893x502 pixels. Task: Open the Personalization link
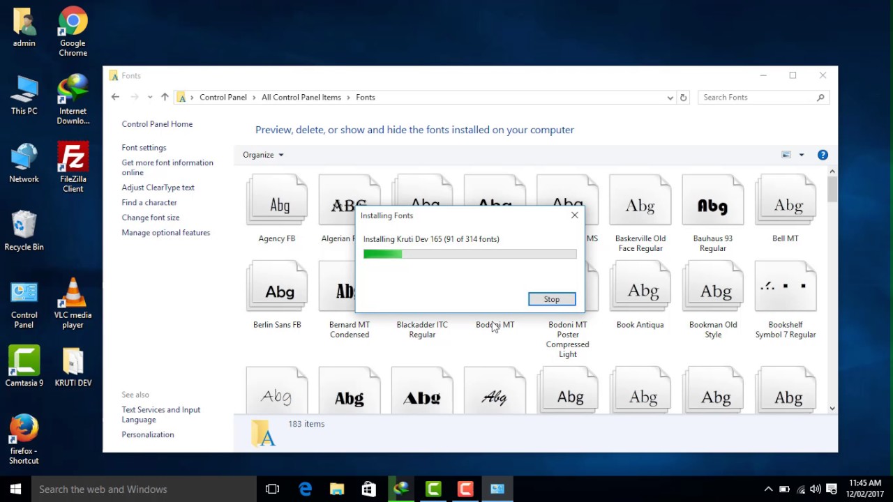pyautogui.click(x=148, y=434)
